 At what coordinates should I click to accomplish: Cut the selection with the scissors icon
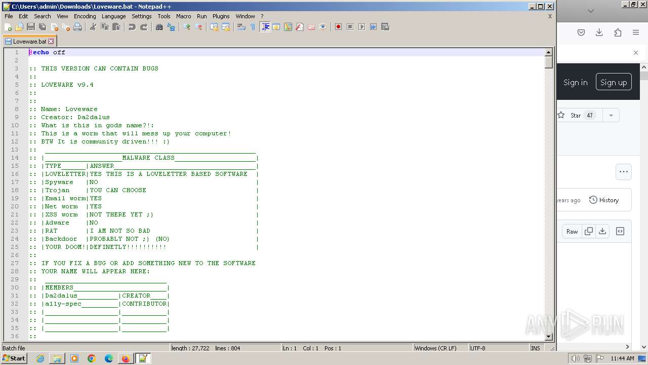93,27
